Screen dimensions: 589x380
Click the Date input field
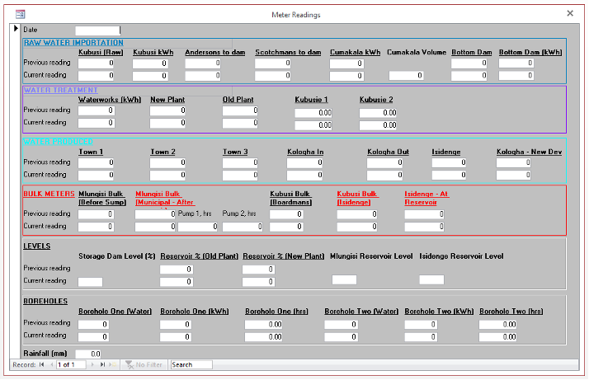click(97, 30)
